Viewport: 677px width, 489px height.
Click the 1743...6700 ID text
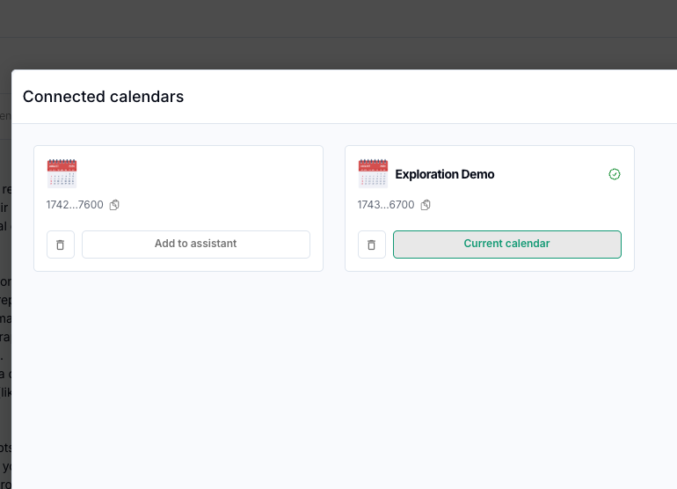click(386, 205)
